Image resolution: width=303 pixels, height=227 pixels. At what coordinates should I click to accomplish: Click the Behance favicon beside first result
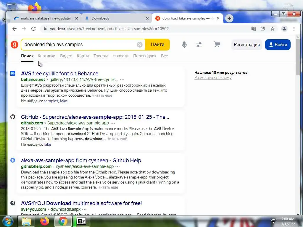pos(13,73)
